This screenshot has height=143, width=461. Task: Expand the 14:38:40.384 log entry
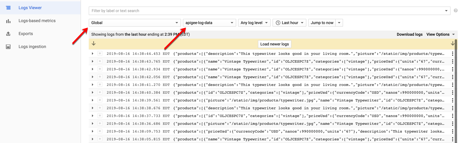[93, 92]
